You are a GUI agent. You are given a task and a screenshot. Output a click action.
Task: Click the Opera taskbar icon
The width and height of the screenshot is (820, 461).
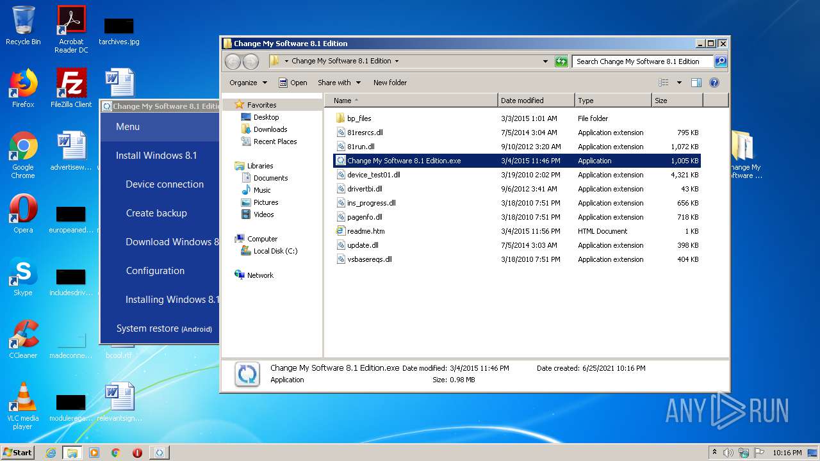137,453
